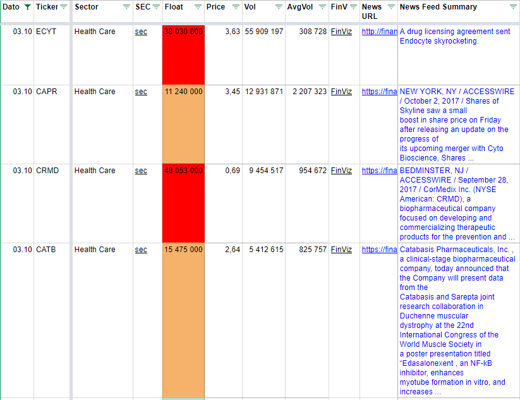Select the CAPR ticker cell
Viewport: 520px width, 400px height.
click(52, 124)
